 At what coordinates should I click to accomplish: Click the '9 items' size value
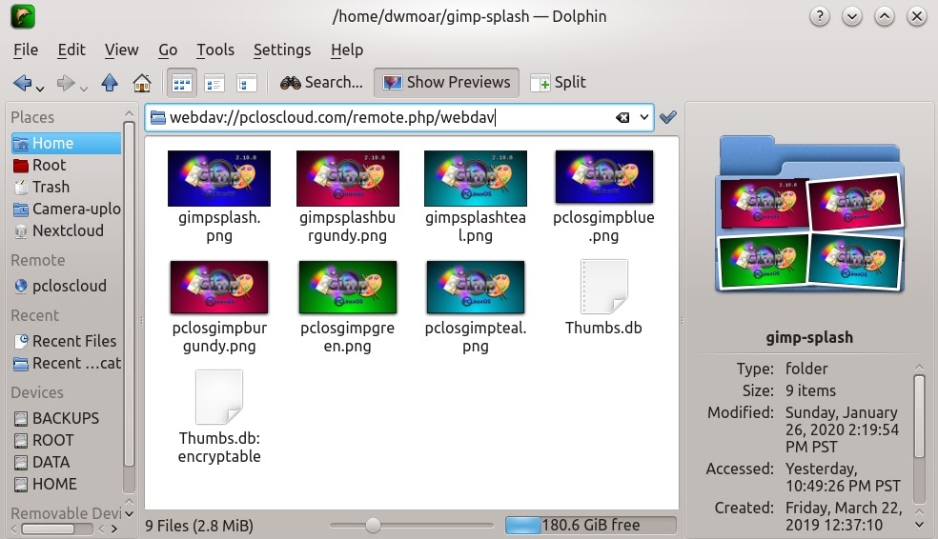810,390
